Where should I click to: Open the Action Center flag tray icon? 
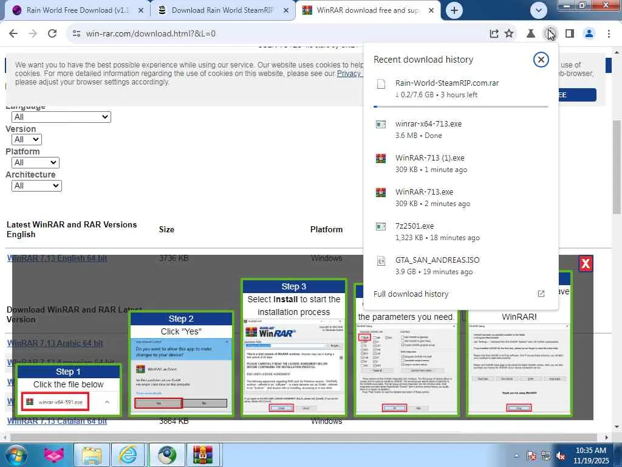tap(531, 455)
